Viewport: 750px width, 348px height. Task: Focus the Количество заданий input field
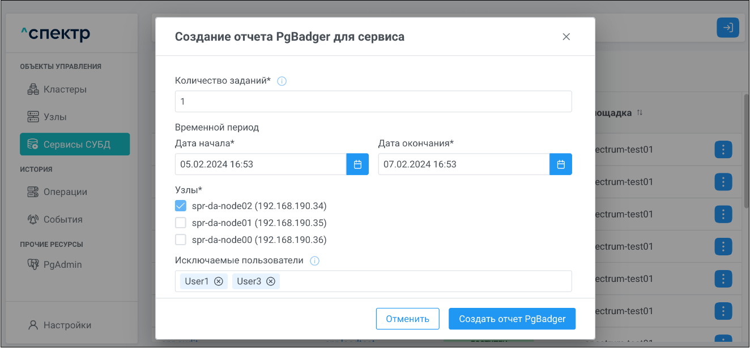point(373,102)
